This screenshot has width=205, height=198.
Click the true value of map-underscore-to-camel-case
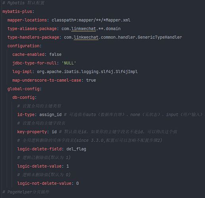pos(91,80)
